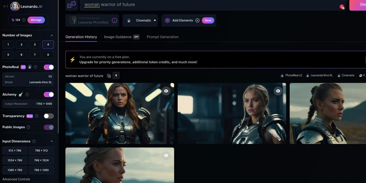Open the Prompt Generation tab

pyautogui.click(x=163, y=37)
